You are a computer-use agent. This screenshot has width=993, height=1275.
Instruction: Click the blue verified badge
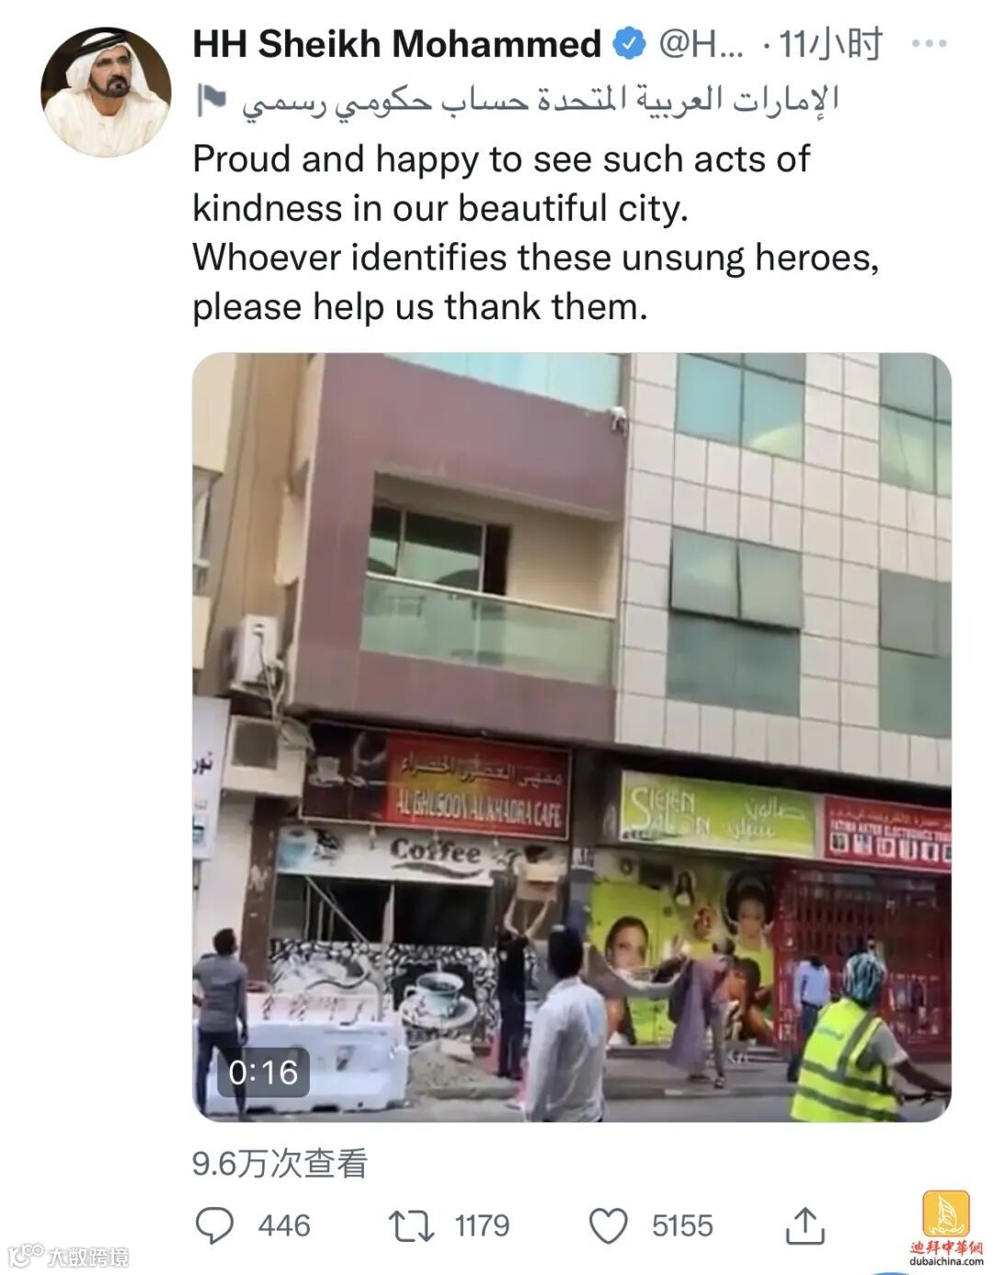630,44
